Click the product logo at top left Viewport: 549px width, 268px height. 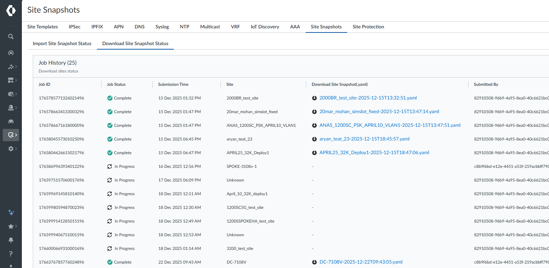point(11,11)
